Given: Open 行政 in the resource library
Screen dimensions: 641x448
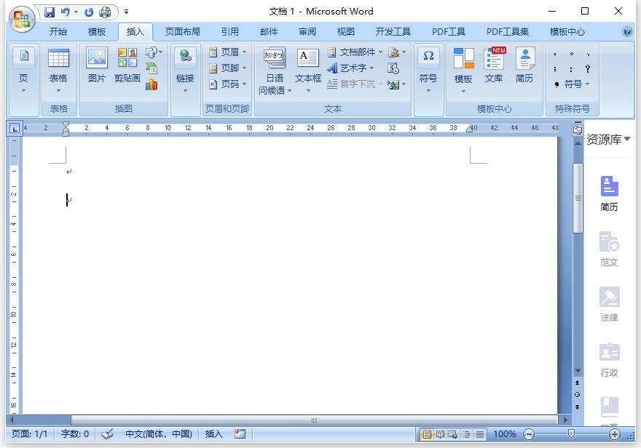Looking at the screenshot, I should (609, 359).
